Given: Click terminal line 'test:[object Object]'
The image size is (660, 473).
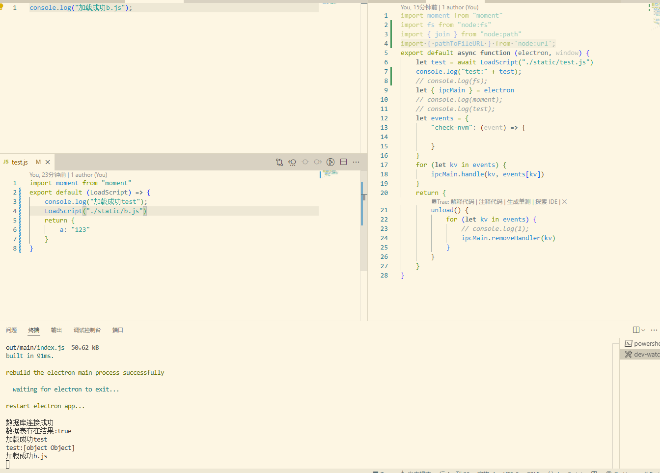Looking at the screenshot, I should (x=40, y=448).
